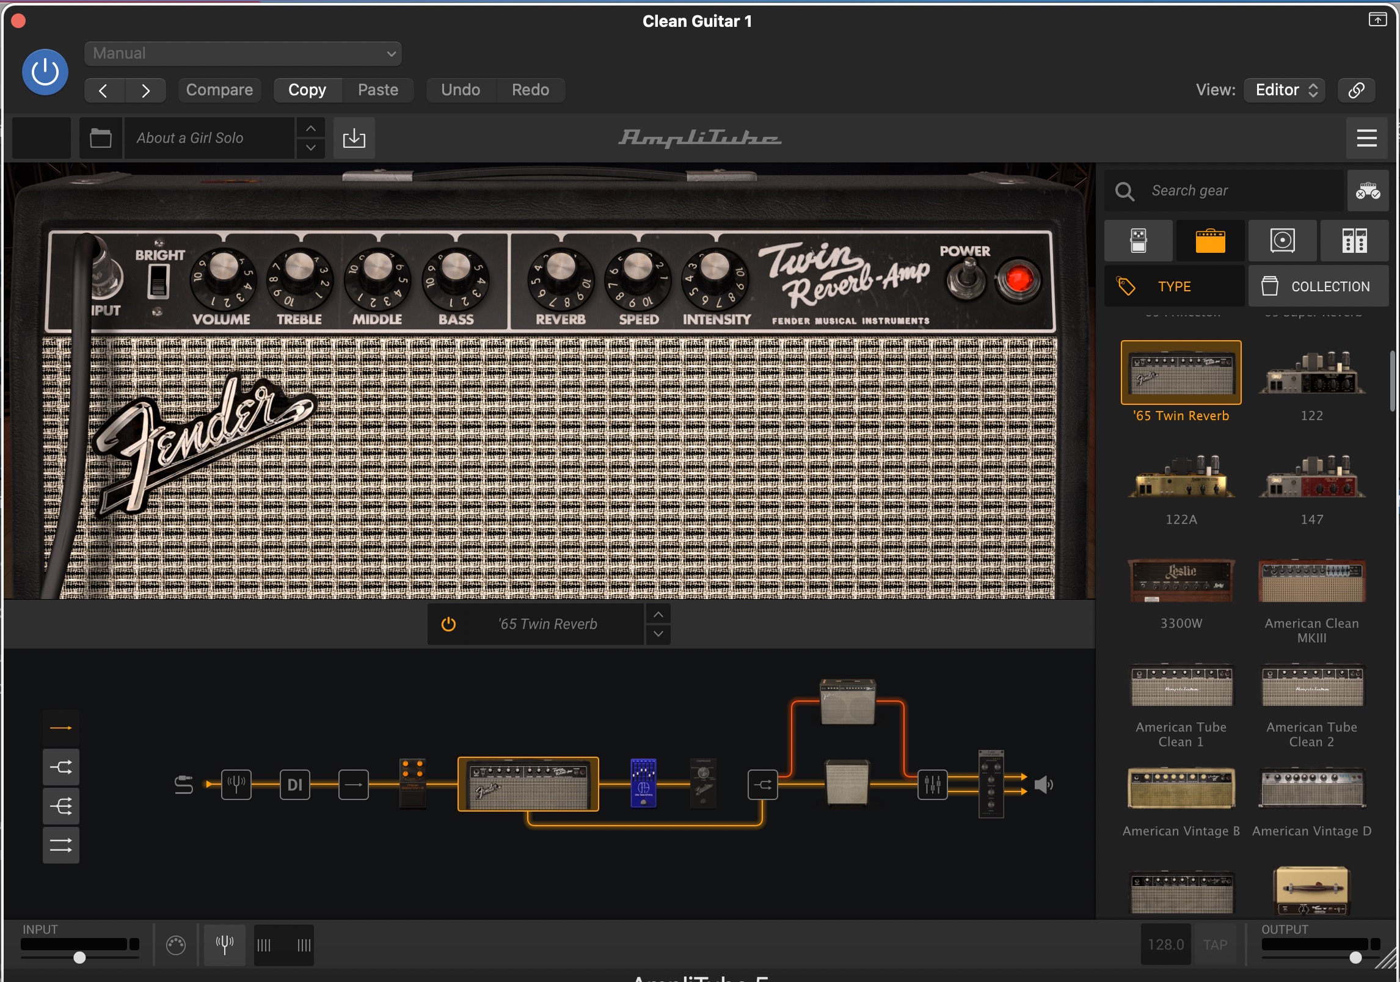Switch to the COLLECTION tab
This screenshot has width=1400, height=982.
coord(1319,286)
